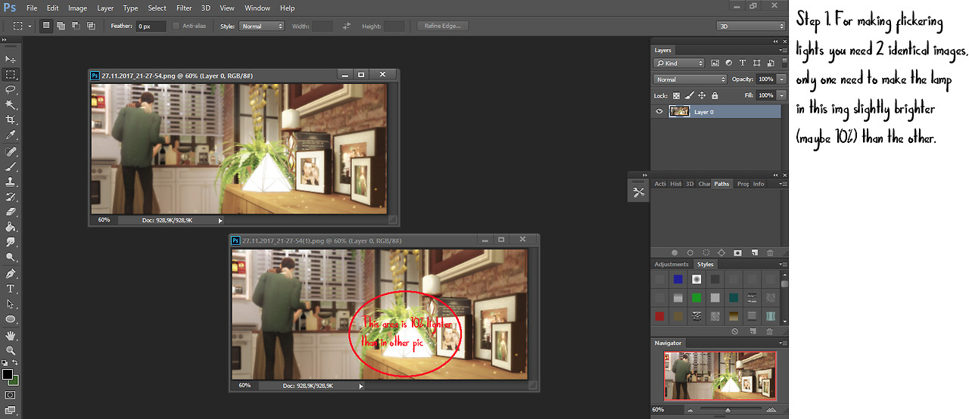The image size is (969, 419).
Task: Open the Style dropdown in options bar
Action: pyautogui.click(x=261, y=26)
